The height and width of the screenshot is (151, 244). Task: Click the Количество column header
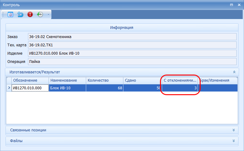click(x=104, y=80)
